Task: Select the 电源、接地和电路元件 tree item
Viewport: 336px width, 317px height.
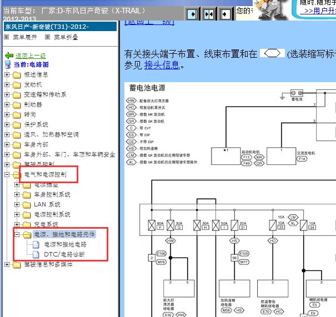Action: pos(64,234)
